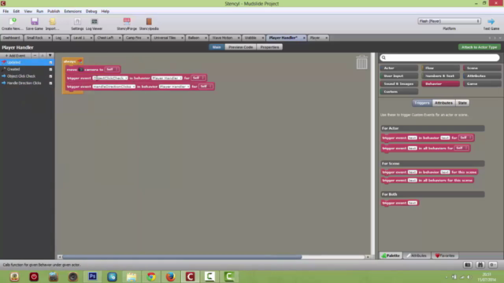Switch to the Dashboard tab

12,38
